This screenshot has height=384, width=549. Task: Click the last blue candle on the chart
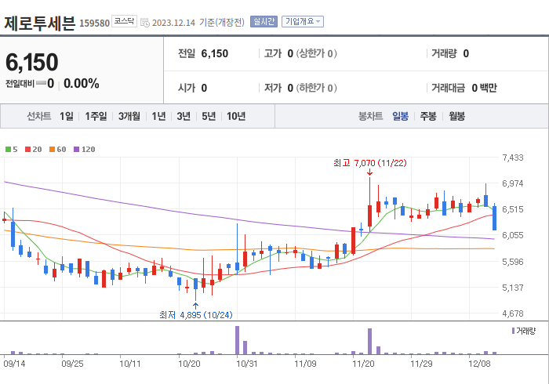pyautogui.click(x=494, y=218)
